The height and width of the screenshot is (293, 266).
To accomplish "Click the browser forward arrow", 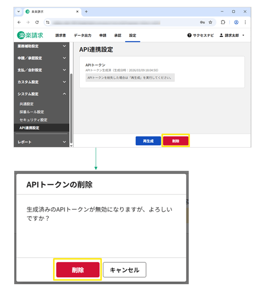I will tap(28, 22).
